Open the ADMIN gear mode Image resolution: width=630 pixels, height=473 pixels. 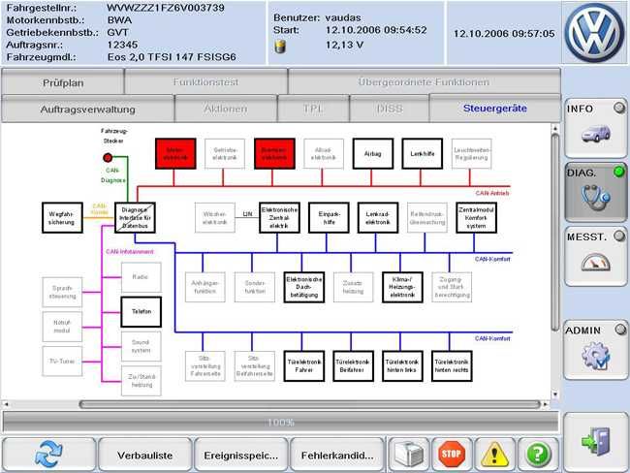tap(596, 350)
